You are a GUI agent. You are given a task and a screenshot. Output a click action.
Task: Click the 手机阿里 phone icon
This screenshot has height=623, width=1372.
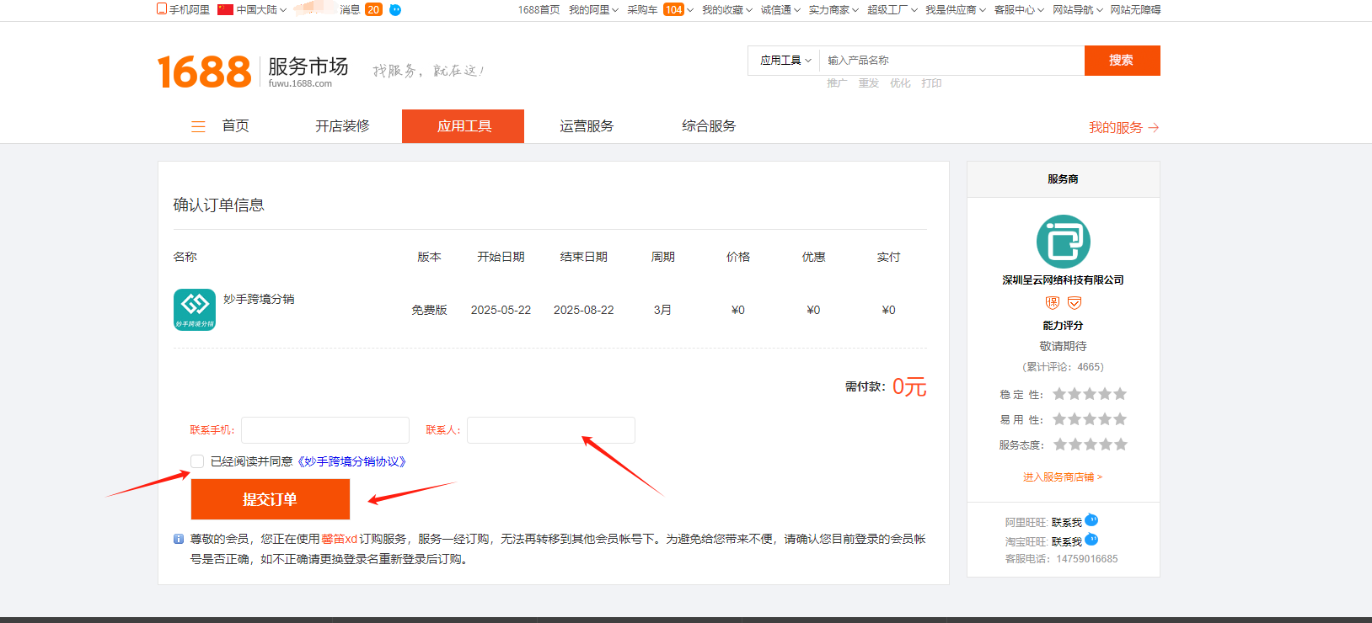(162, 8)
